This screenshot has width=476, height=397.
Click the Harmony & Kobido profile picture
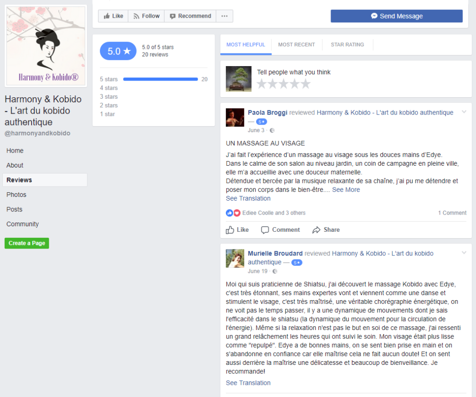46,46
